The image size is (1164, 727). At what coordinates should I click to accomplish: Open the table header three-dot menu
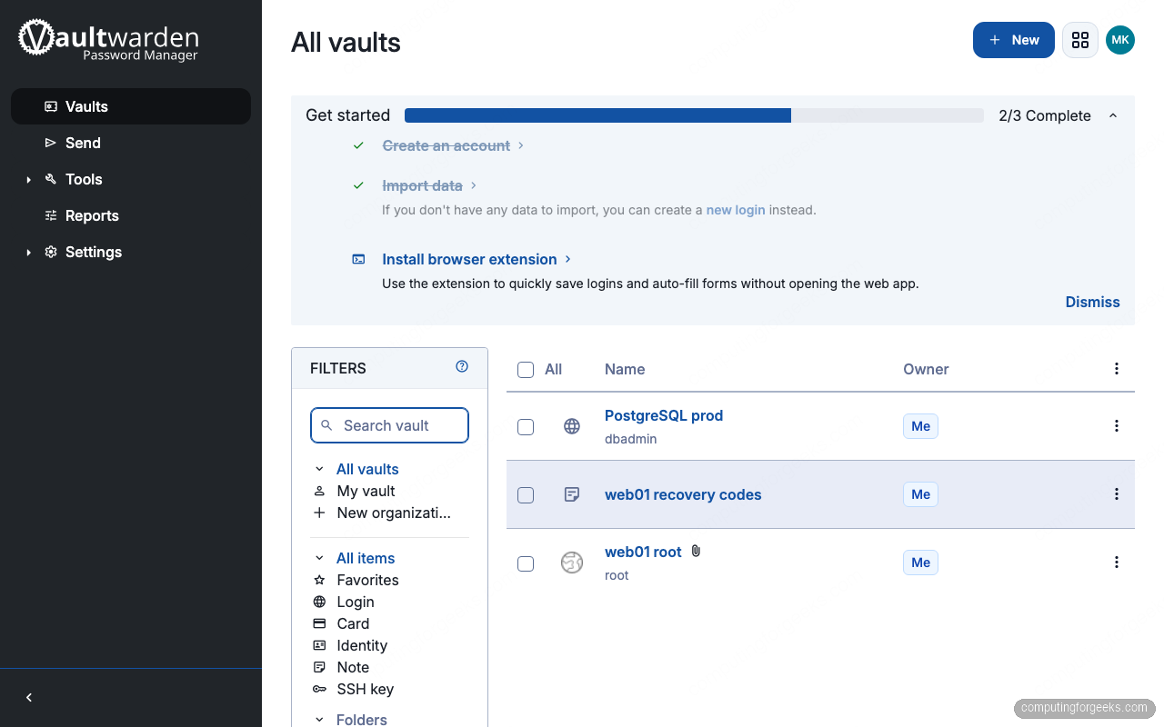point(1117,368)
